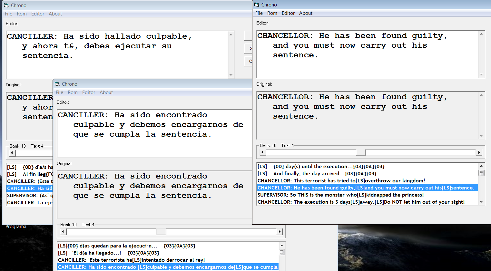Screen dimensions: 491x271
Task: Select highlighted 'He has been found guilty' list row
Action: pyautogui.click(x=368, y=188)
